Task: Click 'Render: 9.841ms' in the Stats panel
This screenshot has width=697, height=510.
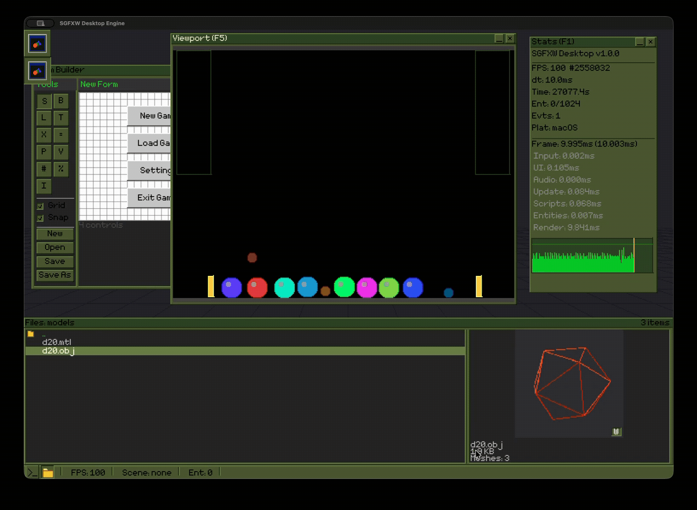Action: [x=566, y=227]
